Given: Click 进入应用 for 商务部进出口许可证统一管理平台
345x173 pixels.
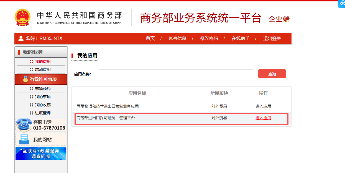Looking at the screenshot, I should pyautogui.click(x=263, y=118).
